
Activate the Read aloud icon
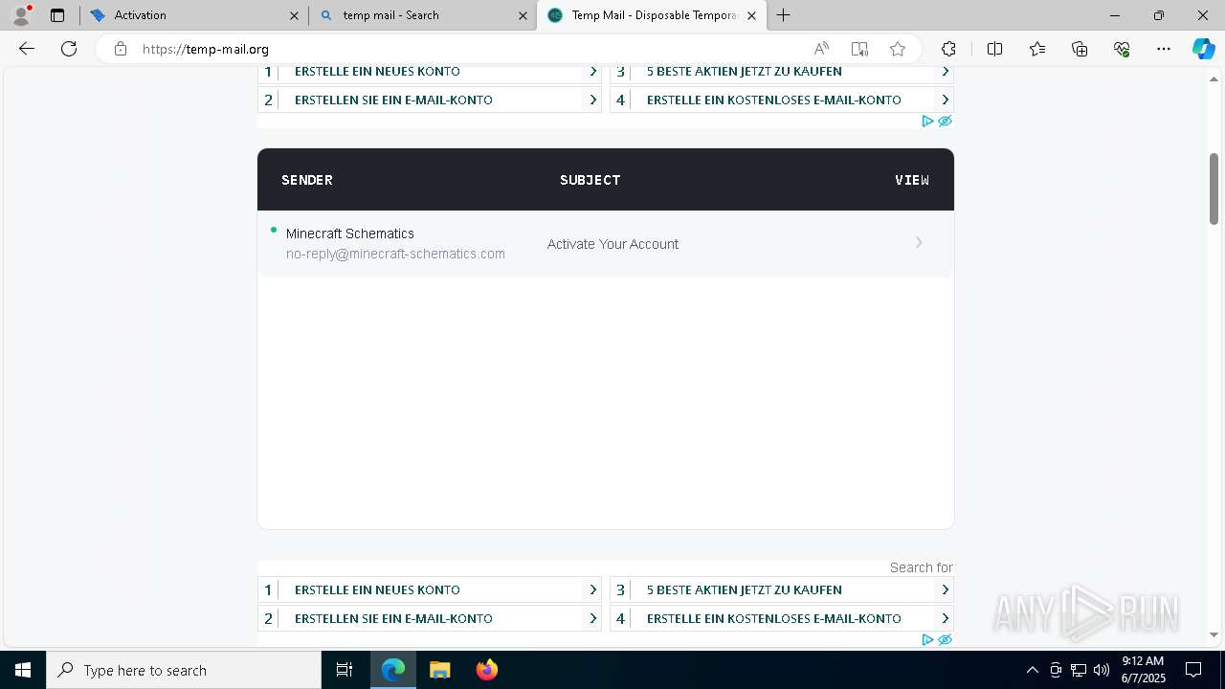tap(821, 49)
